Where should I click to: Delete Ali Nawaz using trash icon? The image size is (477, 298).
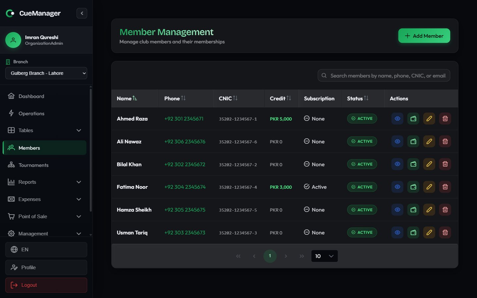pyautogui.click(x=445, y=141)
